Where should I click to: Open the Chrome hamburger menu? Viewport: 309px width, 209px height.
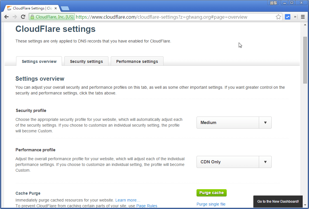303,17
